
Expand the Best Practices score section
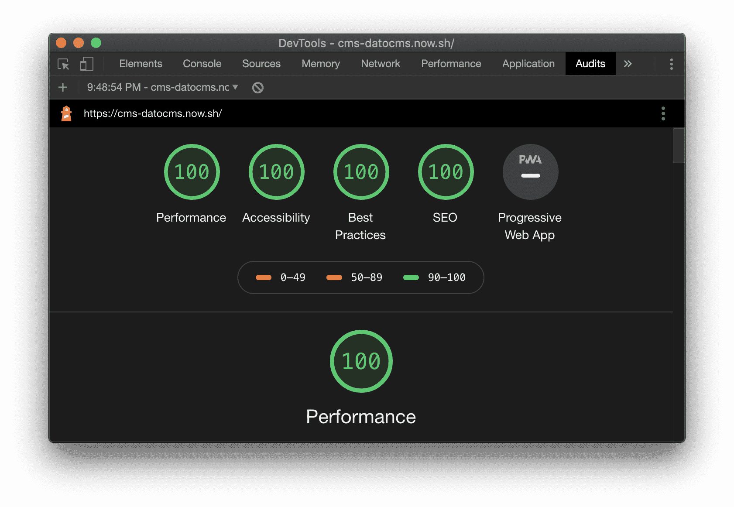point(360,171)
